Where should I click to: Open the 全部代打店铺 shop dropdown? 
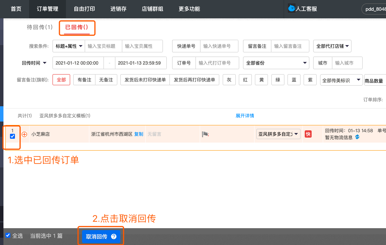332,46
